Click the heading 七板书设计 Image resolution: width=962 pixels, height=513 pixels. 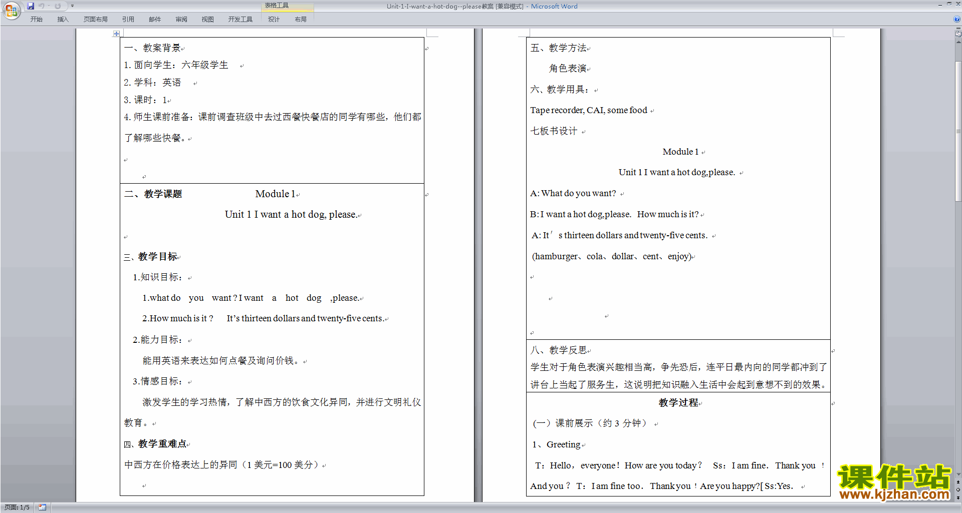[x=554, y=131]
